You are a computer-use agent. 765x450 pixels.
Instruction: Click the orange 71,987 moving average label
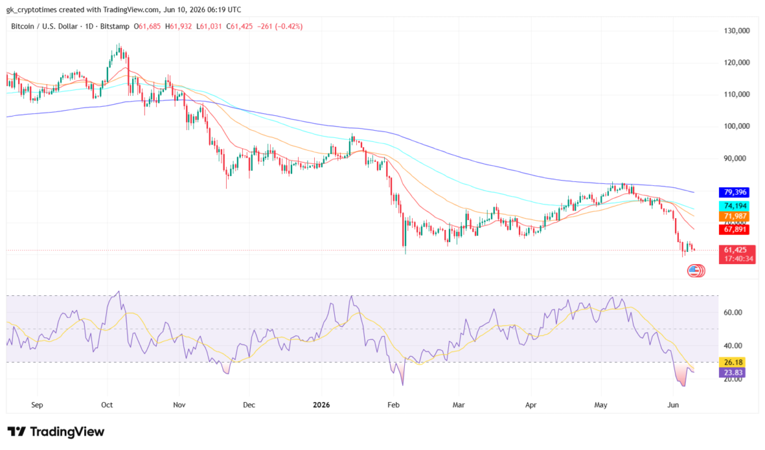[x=734, y=216]
